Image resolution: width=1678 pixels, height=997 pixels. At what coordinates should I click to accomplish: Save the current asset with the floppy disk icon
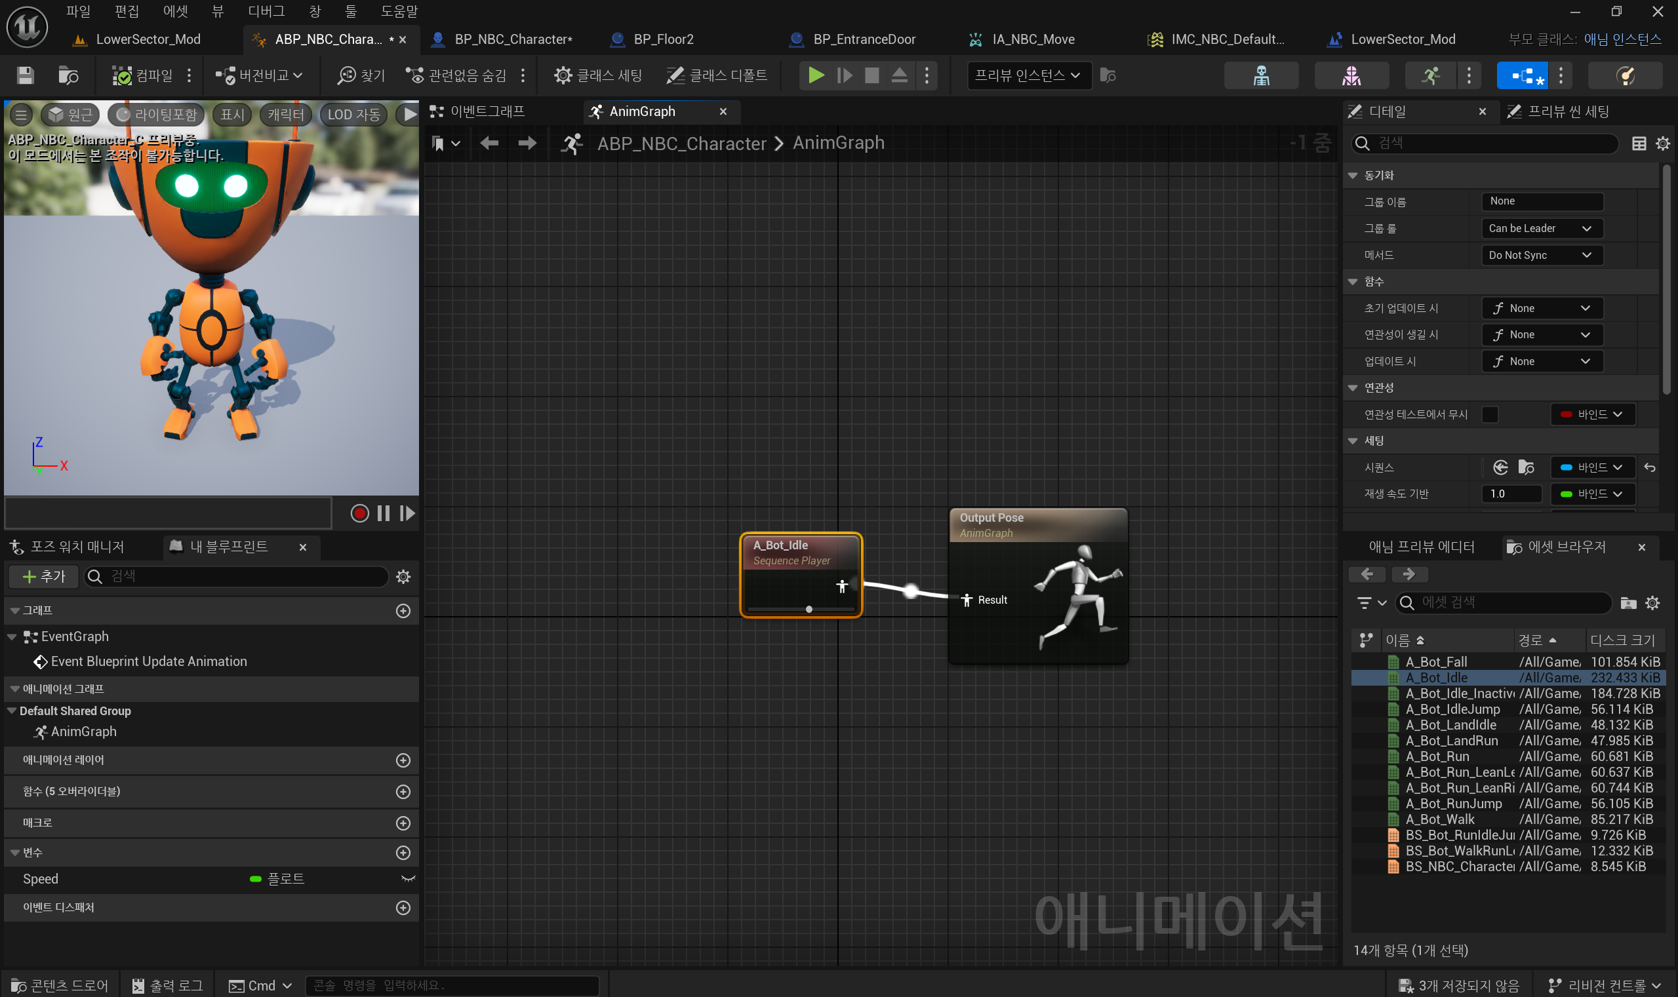(25, 75)
